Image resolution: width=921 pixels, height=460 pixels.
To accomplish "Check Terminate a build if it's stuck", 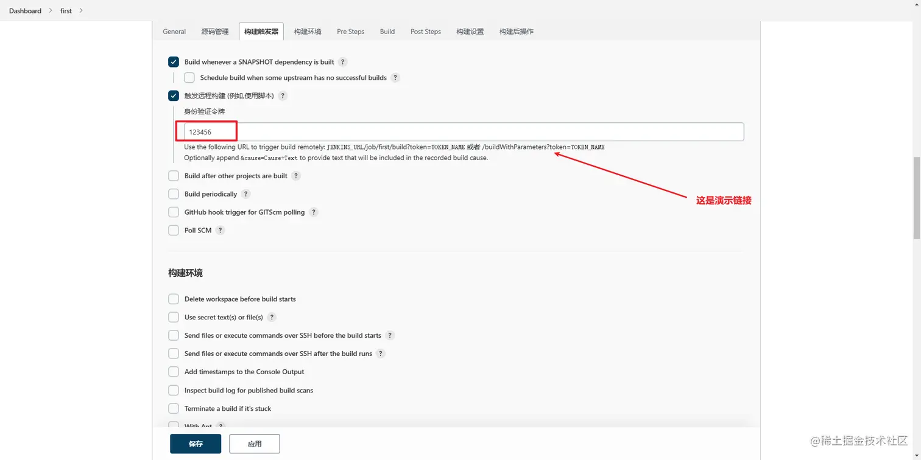I will pos(174,408).
